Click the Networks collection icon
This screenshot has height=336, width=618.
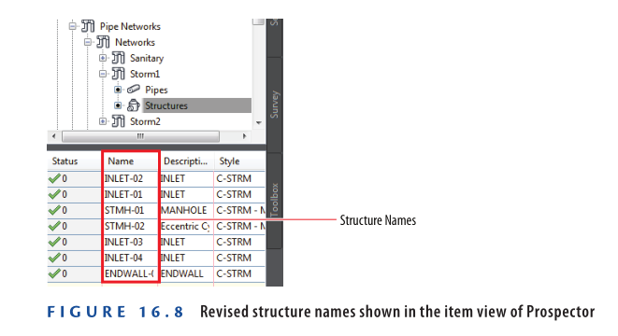coord(103,42)
